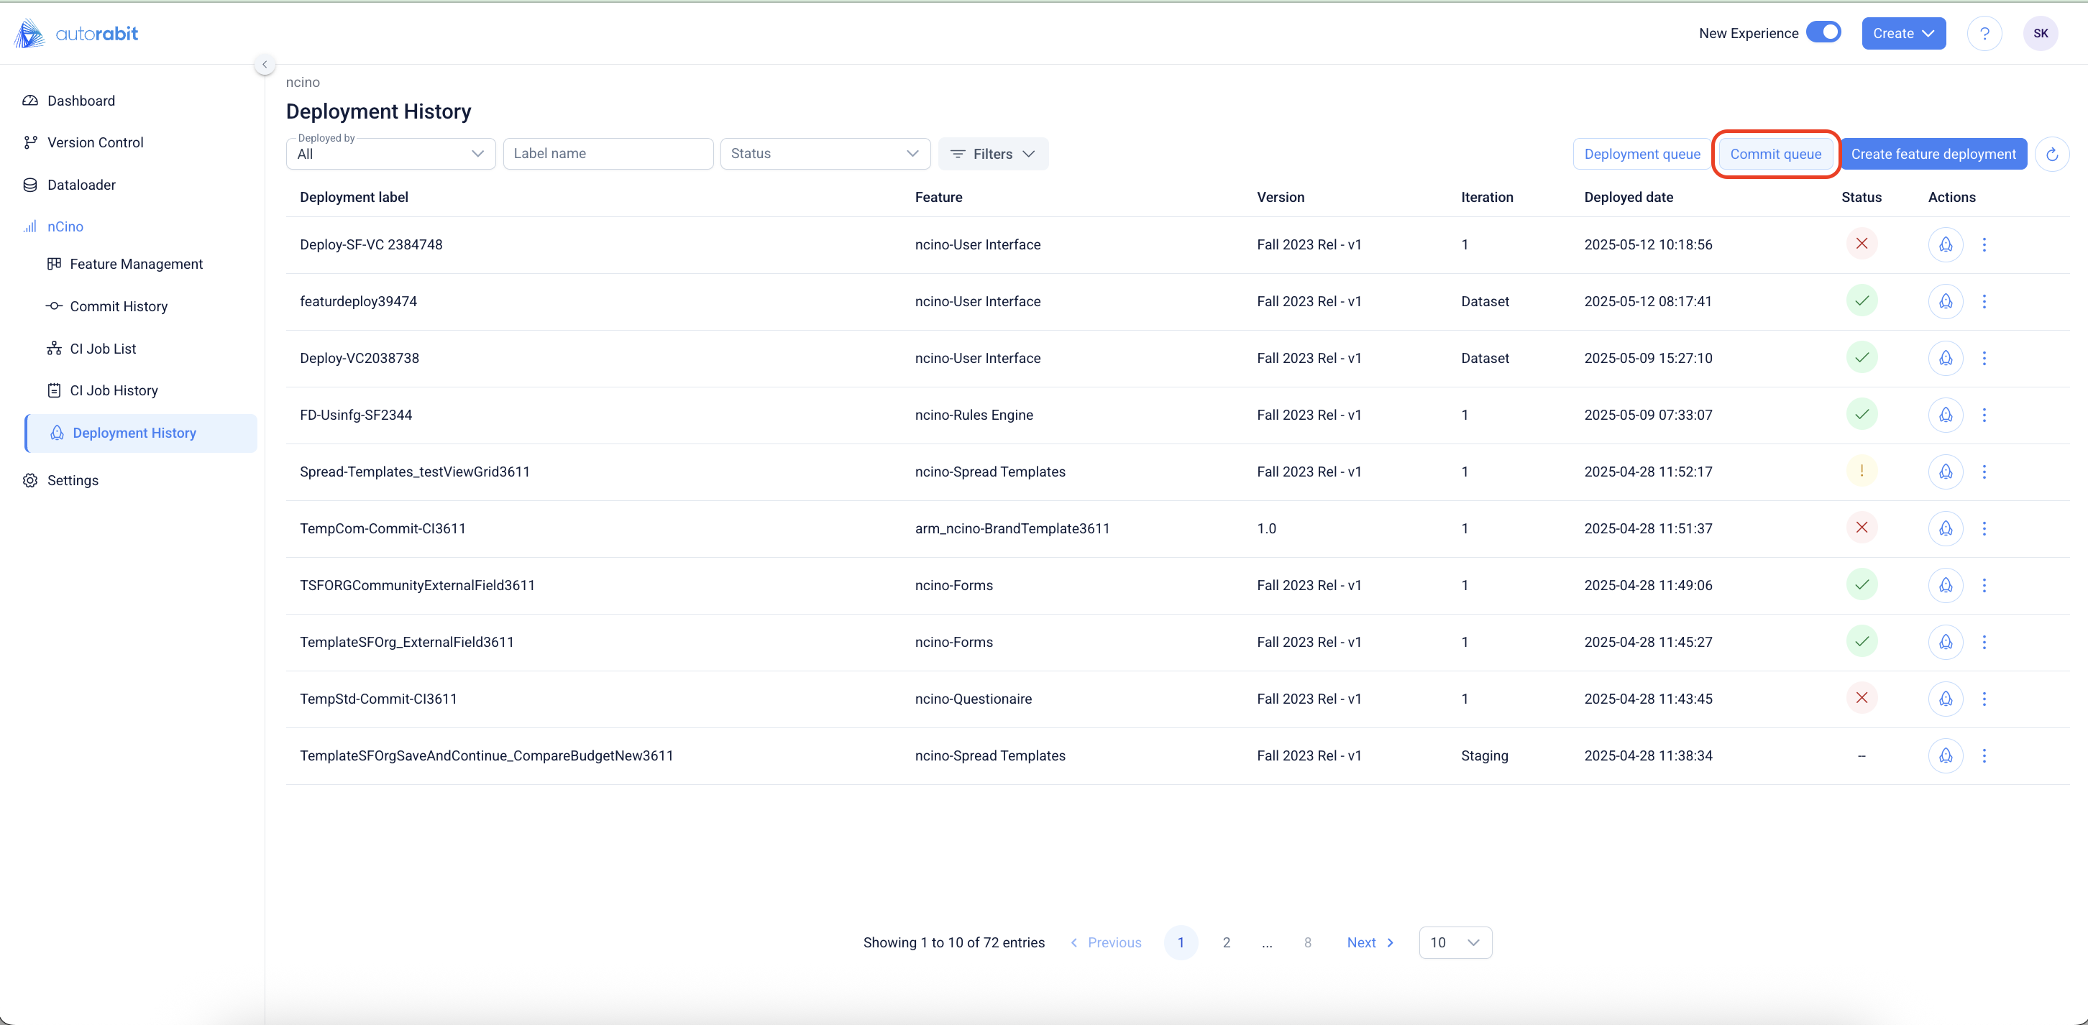Open the Create dropdown menu
The width and height of the screenshot is (2088, 1025).
pyautogui.click(x=1902, y=33)
